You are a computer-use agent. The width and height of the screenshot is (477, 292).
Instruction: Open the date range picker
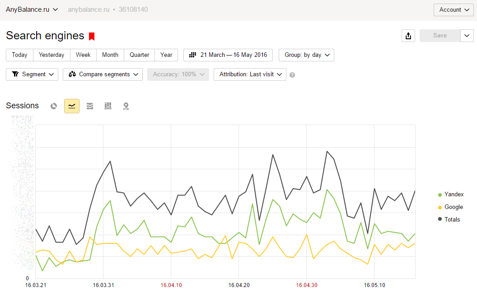tap(228, 55)
